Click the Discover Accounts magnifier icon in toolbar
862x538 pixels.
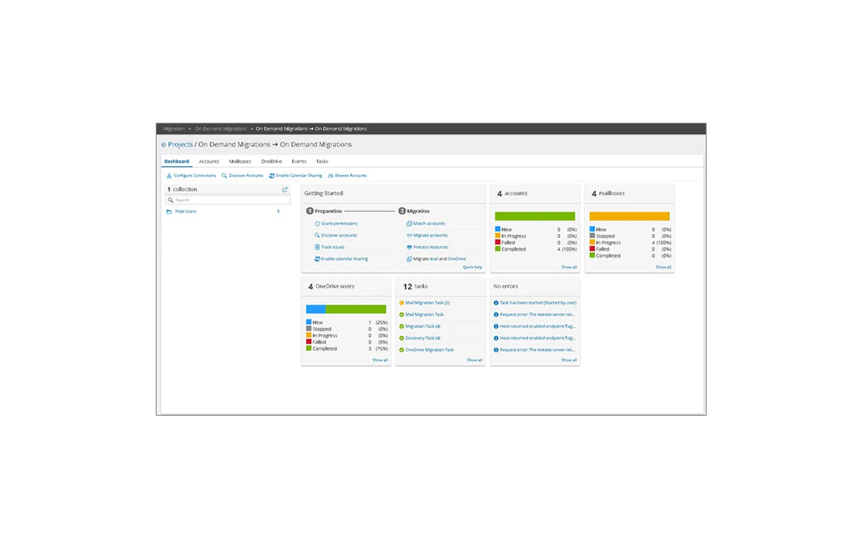tap(224, 175)
